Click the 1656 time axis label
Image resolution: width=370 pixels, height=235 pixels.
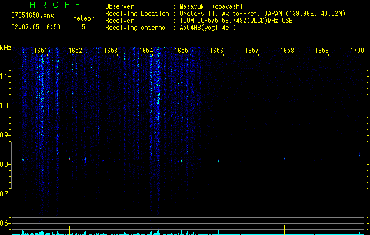(216, 51)
